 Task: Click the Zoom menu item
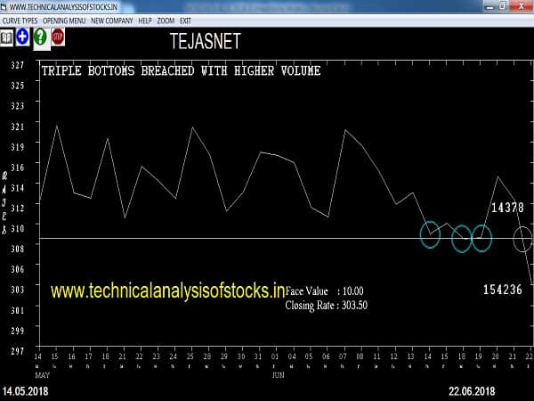click(166, 20)
